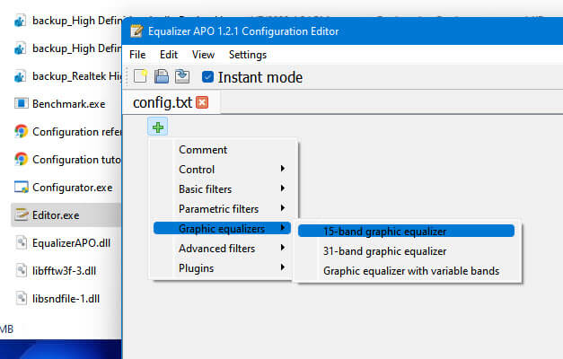Select 15-band graphic equalizer
Viewport: 563px width, 359px height.
pyautogui.click(x=406, y=232)
